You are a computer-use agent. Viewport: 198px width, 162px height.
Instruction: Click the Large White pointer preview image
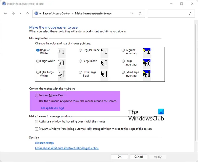tap(61, 64)
